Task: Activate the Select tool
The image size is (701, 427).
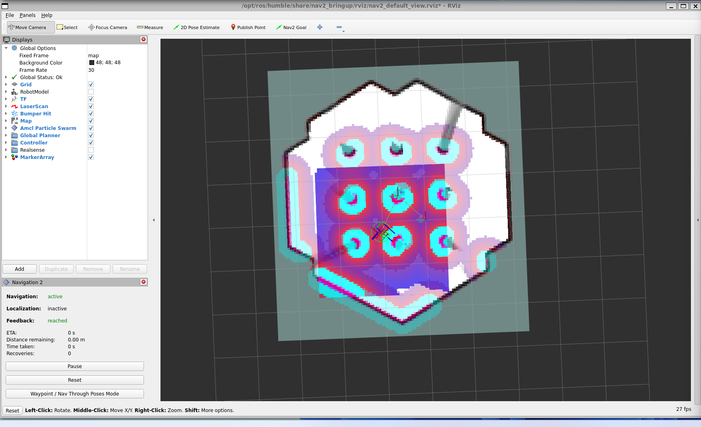Action: 67,27
